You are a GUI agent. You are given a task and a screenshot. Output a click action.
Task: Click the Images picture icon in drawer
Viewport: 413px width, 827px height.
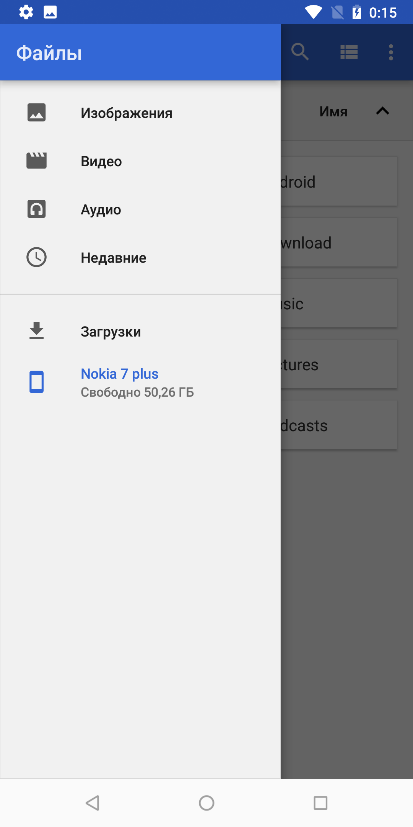click(36, 113)
